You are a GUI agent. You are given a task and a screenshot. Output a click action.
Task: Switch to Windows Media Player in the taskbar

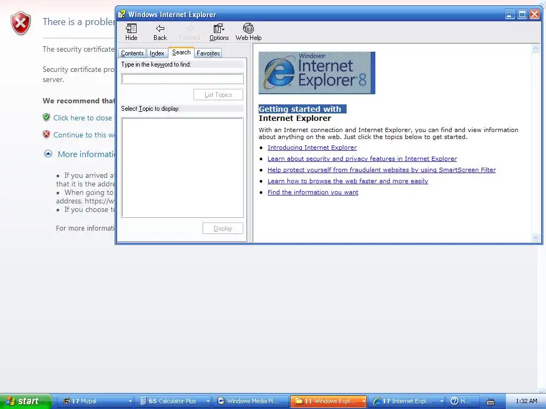(251, 401)
